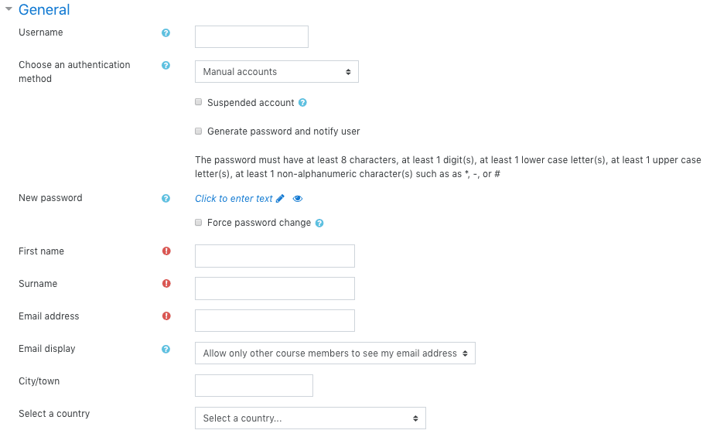Click the Email display help icon
The width and height of the screenshot is (710, 437).
(x=166, y=349)
